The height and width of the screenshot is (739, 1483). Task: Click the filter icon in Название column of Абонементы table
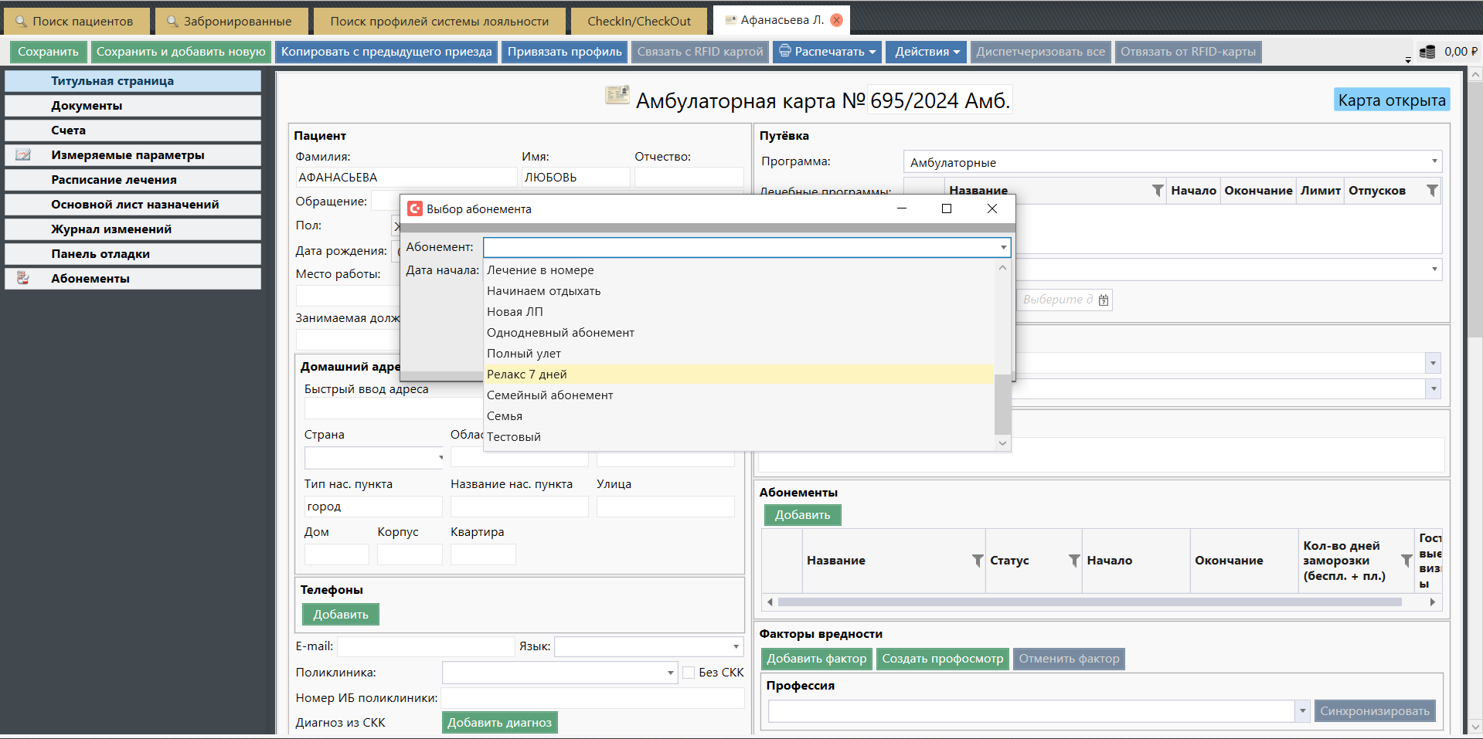coord(977,561)
